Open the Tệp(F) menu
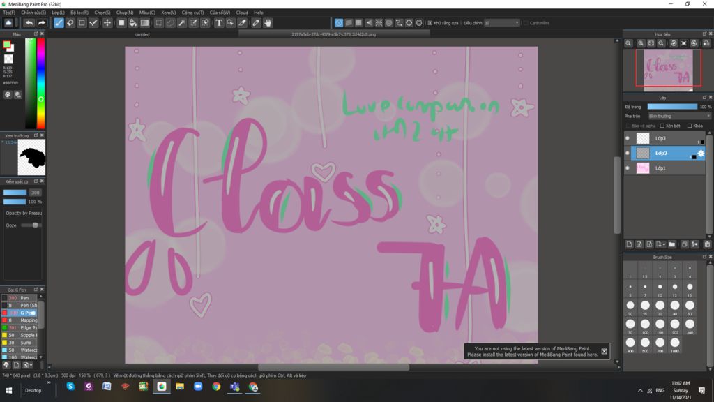 (x=8, y=13)
